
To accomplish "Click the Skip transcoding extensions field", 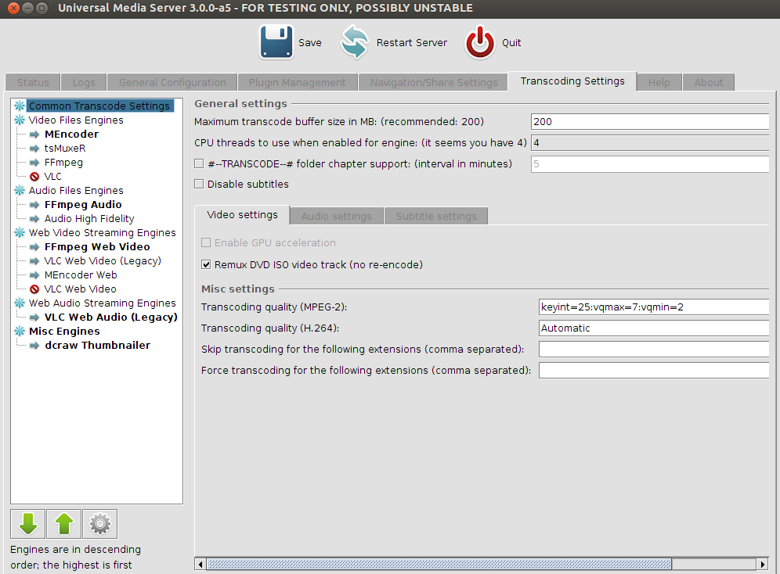I will click(654, 349).
